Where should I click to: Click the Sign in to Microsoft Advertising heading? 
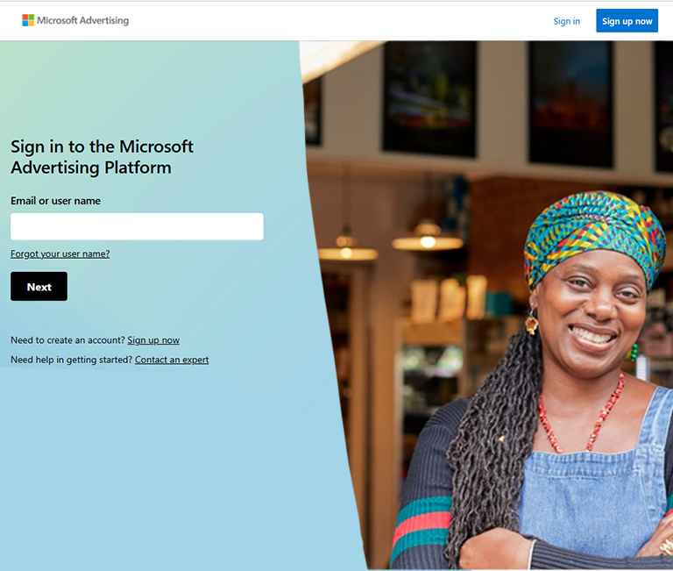[103, 157]
